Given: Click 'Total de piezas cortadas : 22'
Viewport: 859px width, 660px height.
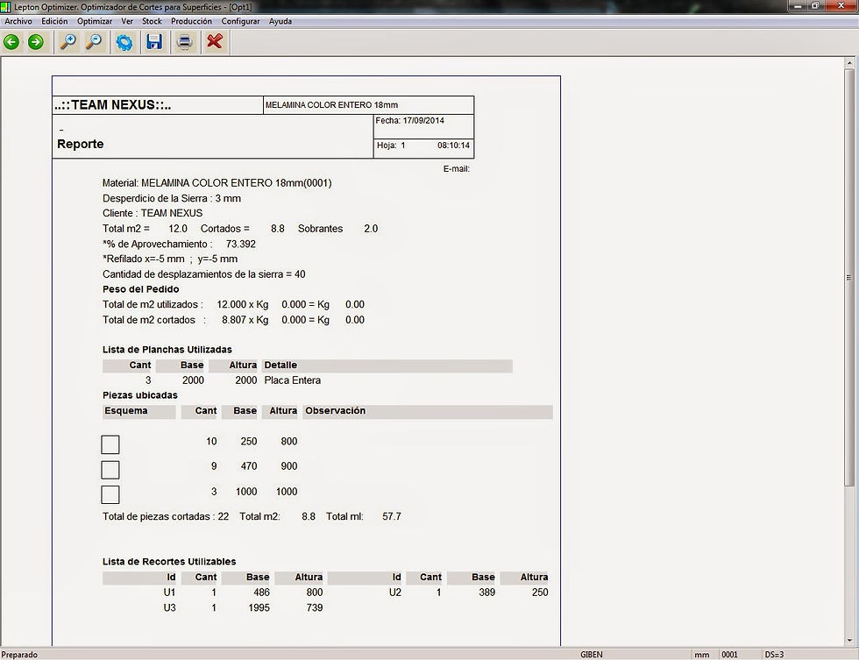Looking at the screenshot, I should click(166, 516).
